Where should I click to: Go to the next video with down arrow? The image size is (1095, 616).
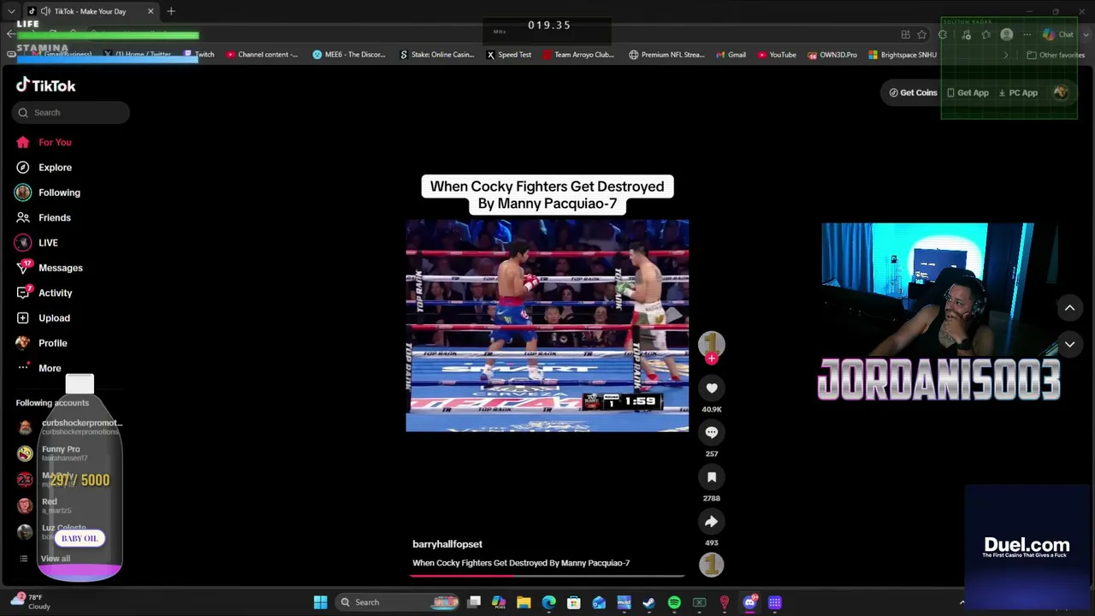tap(1069, 345)
